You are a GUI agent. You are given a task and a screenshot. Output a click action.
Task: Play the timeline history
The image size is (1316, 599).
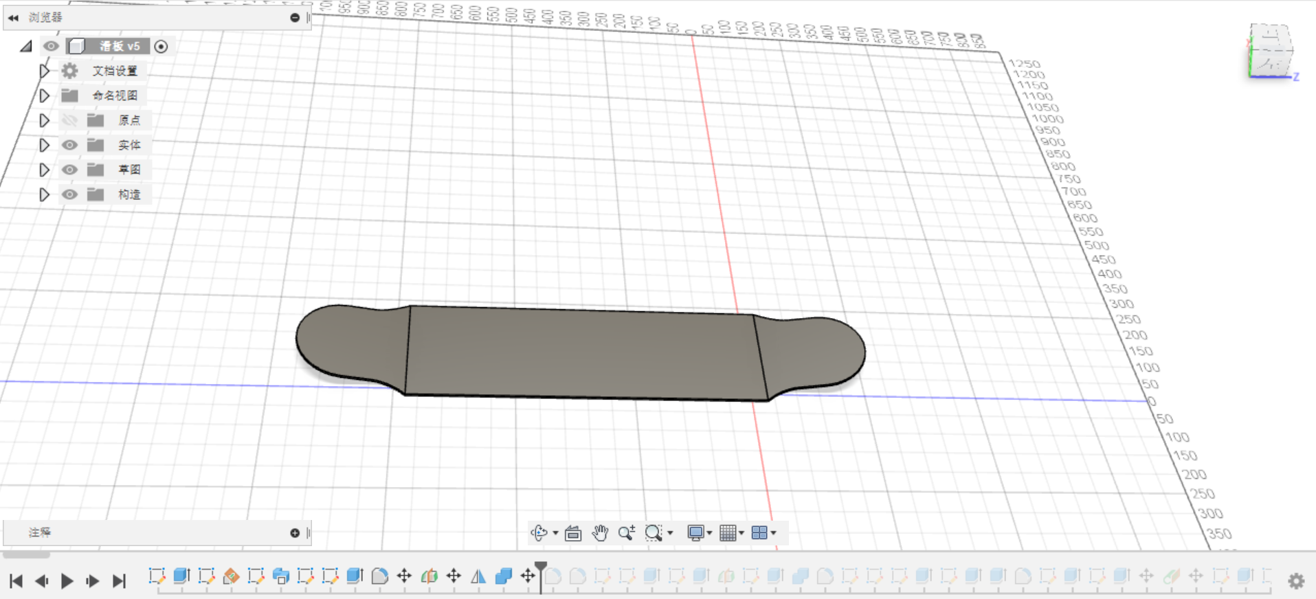coord(67,581)
